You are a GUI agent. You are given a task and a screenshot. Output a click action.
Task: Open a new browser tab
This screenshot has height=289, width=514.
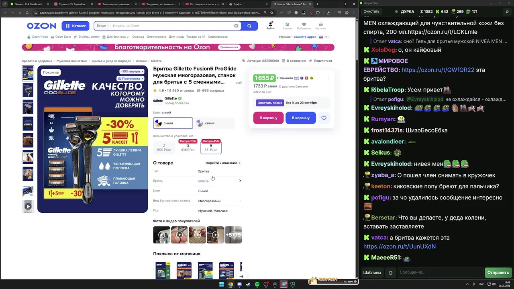[317, 4]
